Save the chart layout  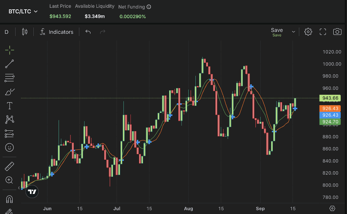(277, 32)
